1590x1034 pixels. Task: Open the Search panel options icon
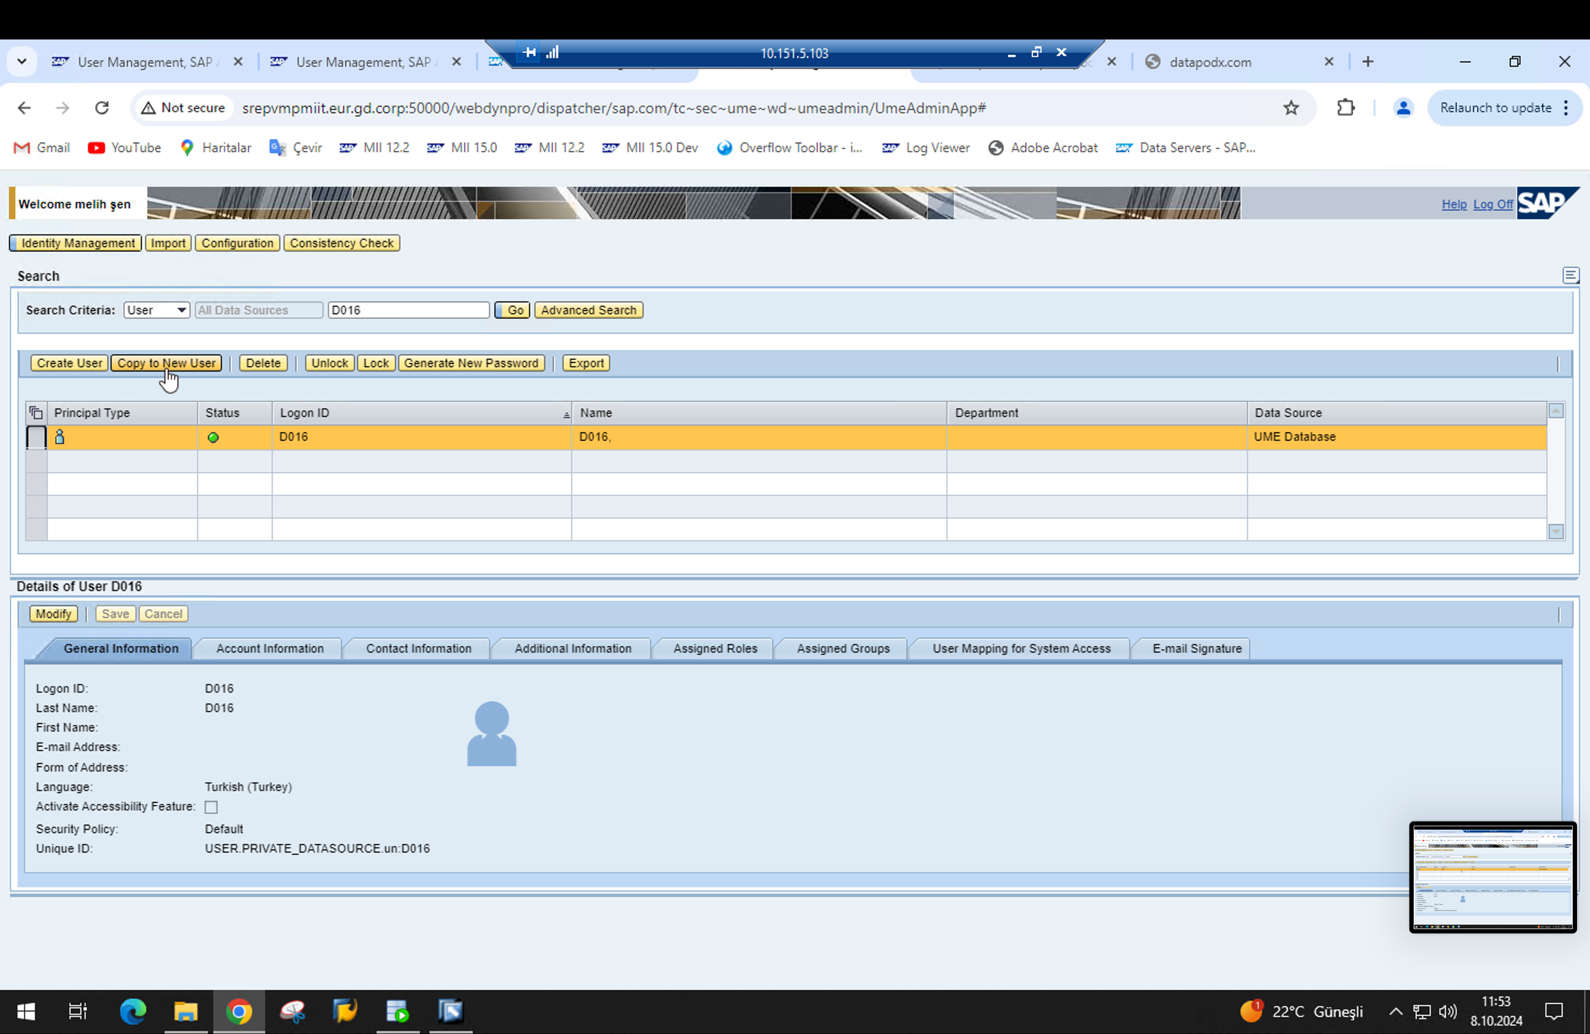1570,275
